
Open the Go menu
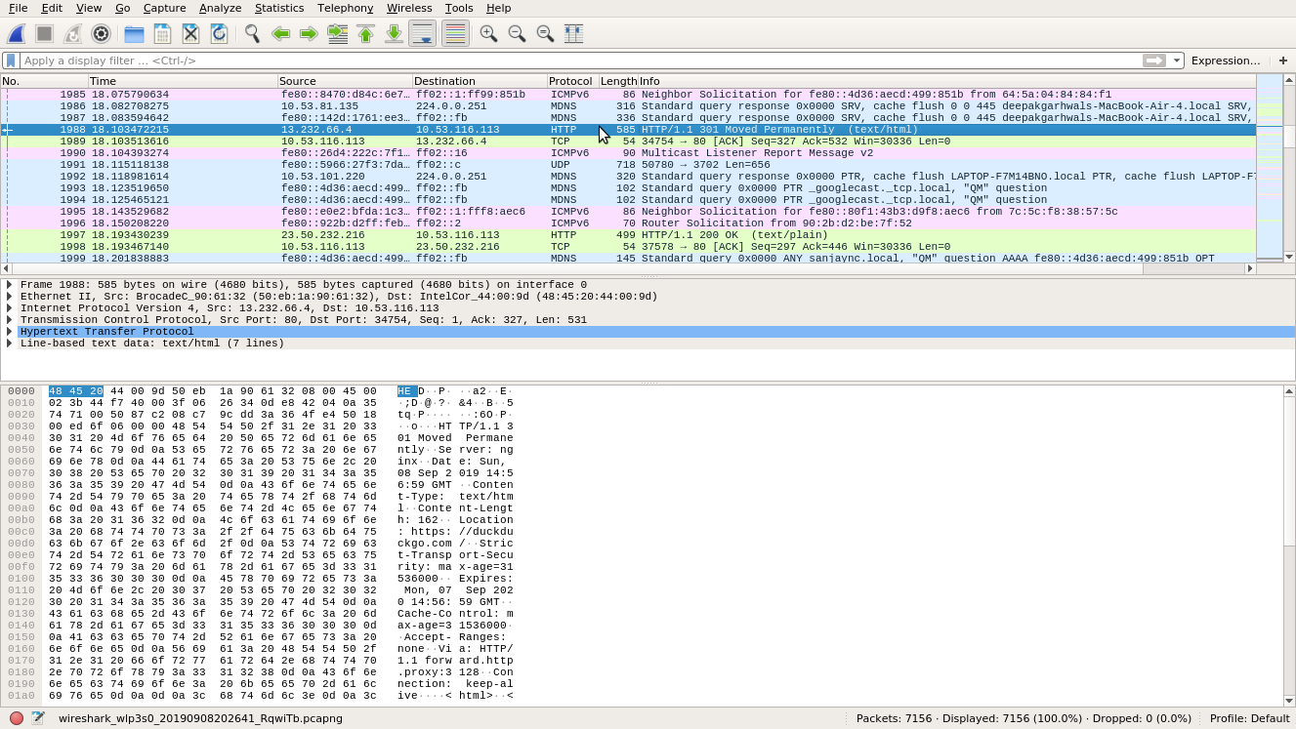pyautogui.click(x=122, y=8)
